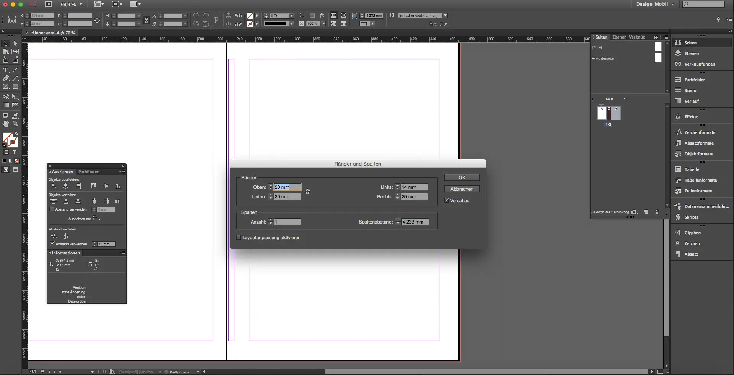734x375 pixels.
Task: Switch to the Ebenen tab
Action: click(x=619, y=37)
